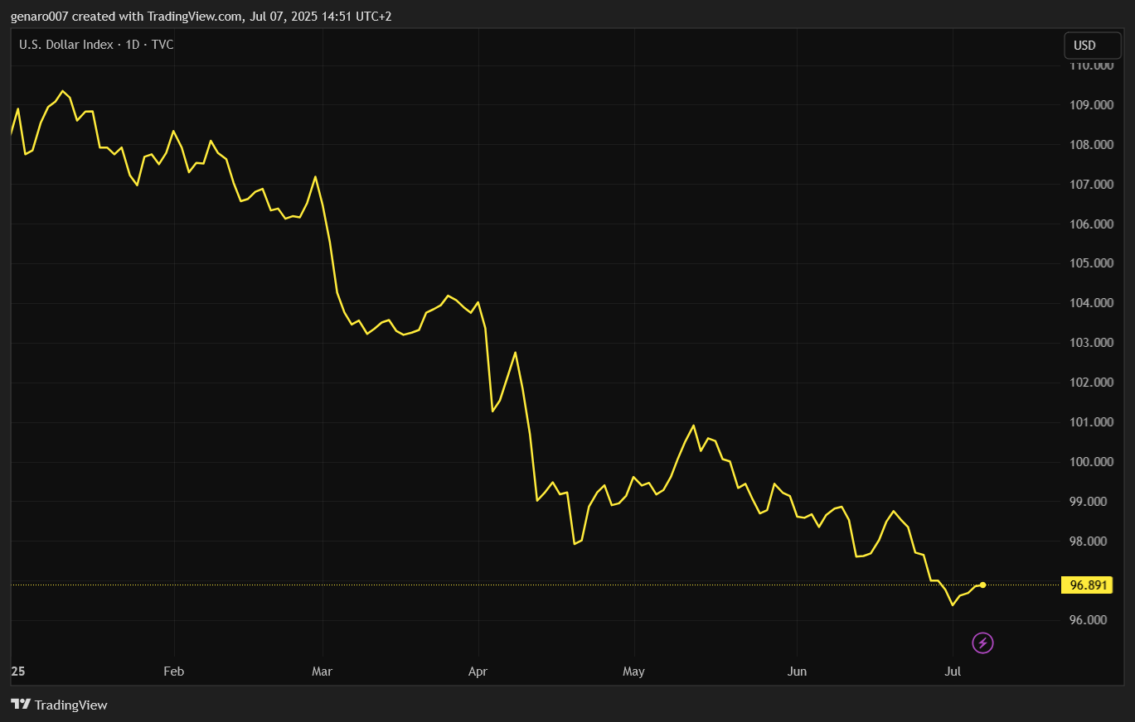1135x722 pixels.
Task: Click the 100.000 price axis label
Action: [1091, 462]
